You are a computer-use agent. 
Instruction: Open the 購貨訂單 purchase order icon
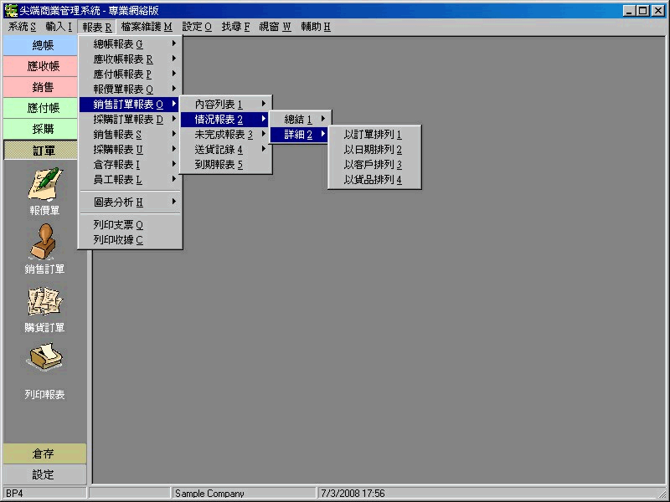click(44, 301)
